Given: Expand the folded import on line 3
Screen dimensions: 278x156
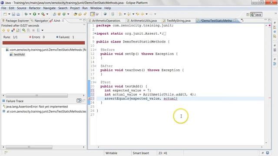Looking at the screenshot, I should coord(95,34).
